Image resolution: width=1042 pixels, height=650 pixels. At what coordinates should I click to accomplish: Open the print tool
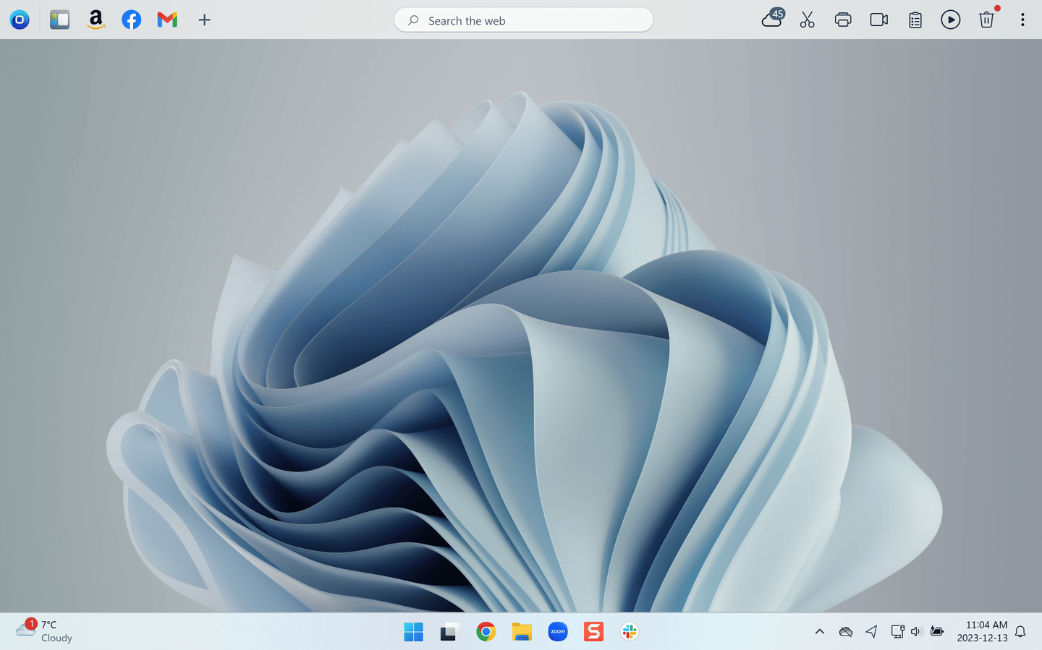click(842, 20)
